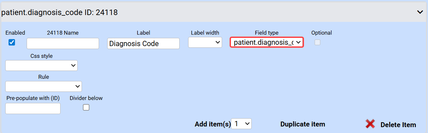Open the Rule dropdown

pos(43,86)
